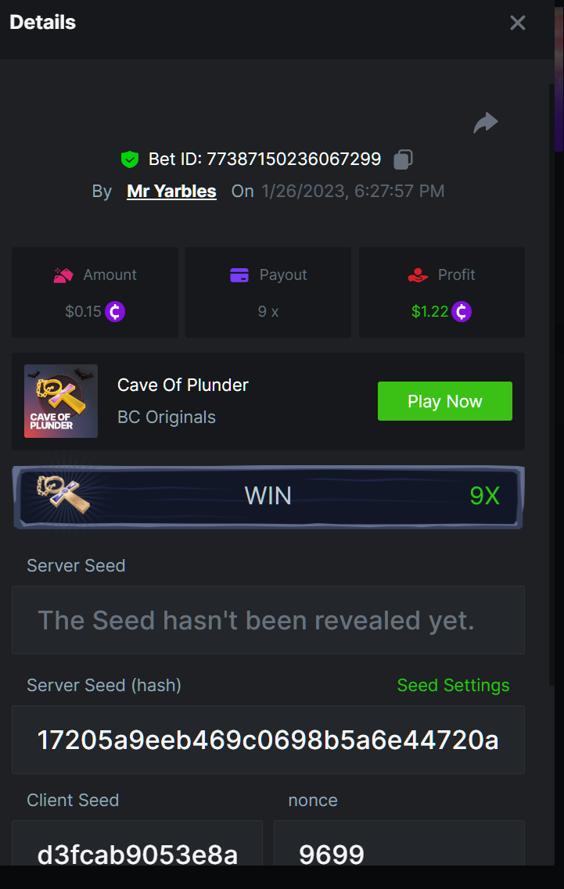Click the green verified shield icon
Image resolution: width=564 pixels, height=889 pixels.
click(130, 160)
